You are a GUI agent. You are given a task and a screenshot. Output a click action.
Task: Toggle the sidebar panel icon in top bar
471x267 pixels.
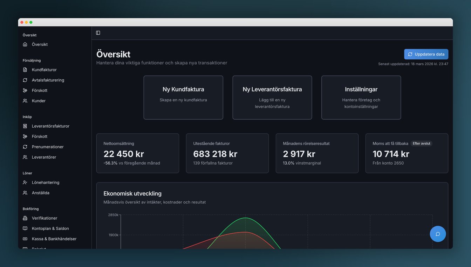tap(98, 33)
